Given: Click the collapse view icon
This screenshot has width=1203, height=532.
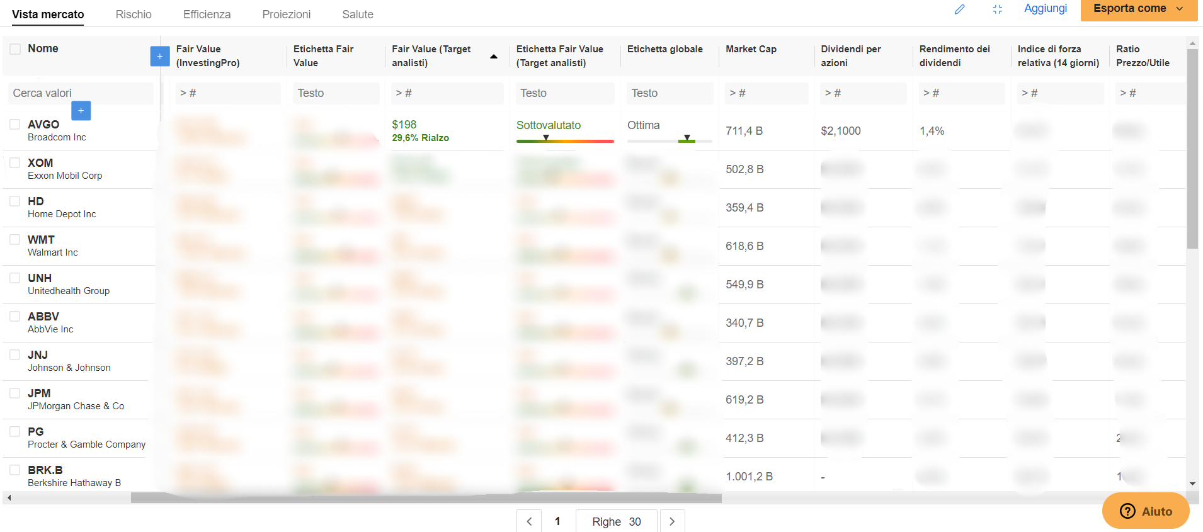Looking at the screenshot, I should 998,9.
